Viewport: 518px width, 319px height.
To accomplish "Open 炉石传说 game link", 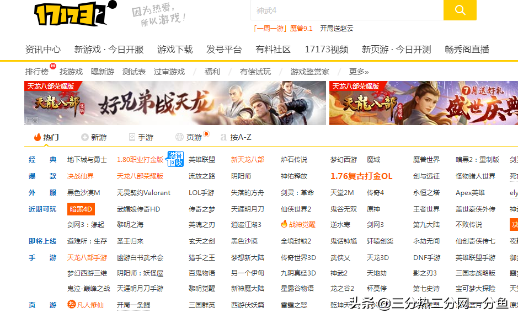I will [293, 160].
